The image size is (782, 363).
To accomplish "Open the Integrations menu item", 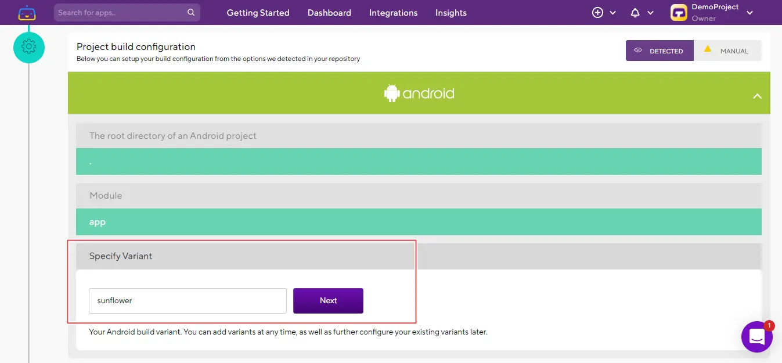I will coord(393,13).
